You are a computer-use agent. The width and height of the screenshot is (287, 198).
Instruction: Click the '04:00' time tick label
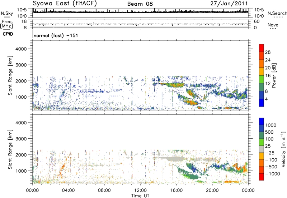click(x=68, y=190)
